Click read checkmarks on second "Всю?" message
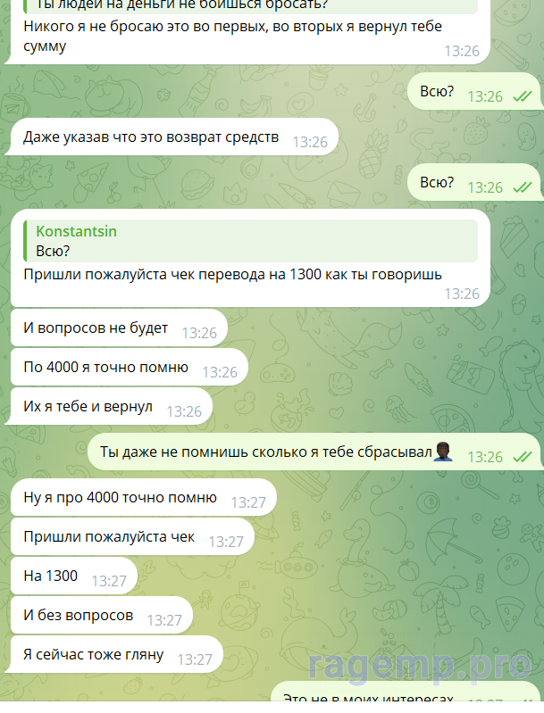 coord(523,187)
